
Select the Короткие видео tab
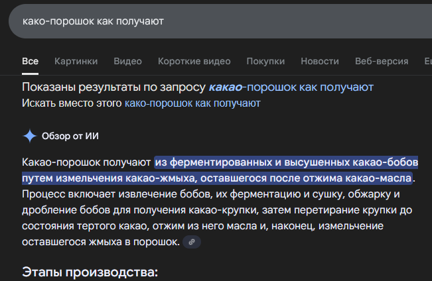(x=194, y=61)
